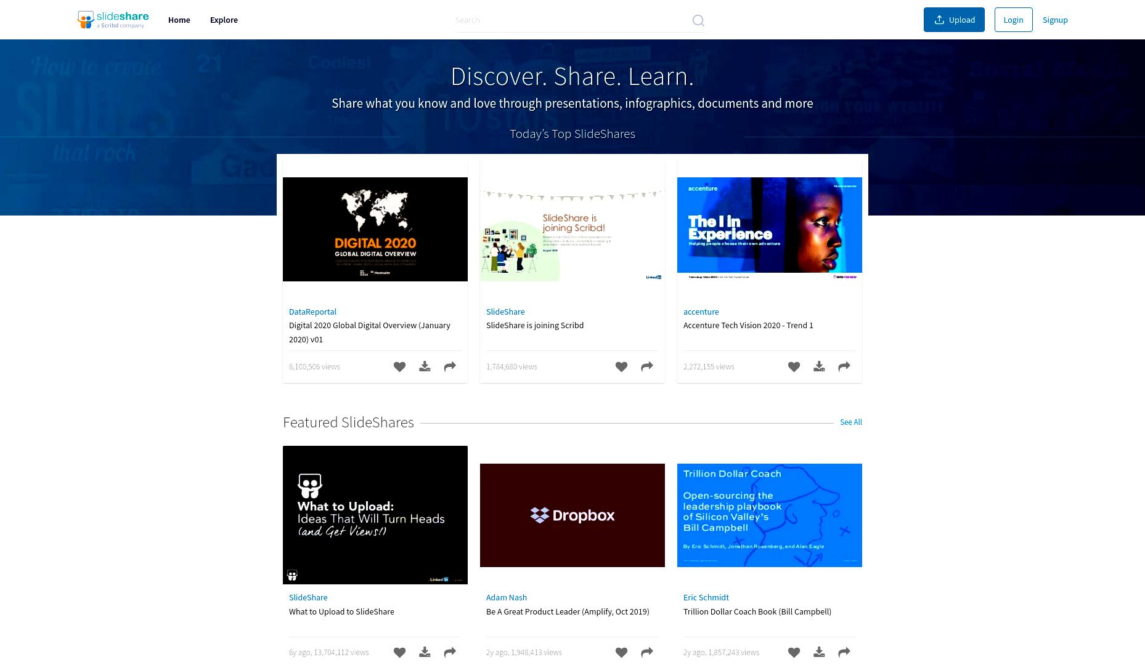Open the Explore nav item
The image size is (1145, 665).
[224, 20]
